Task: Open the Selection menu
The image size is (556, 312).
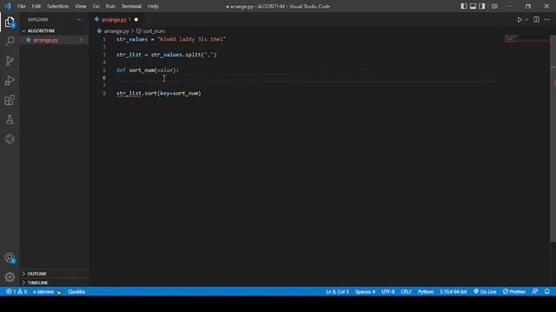Action: (58, 6)
